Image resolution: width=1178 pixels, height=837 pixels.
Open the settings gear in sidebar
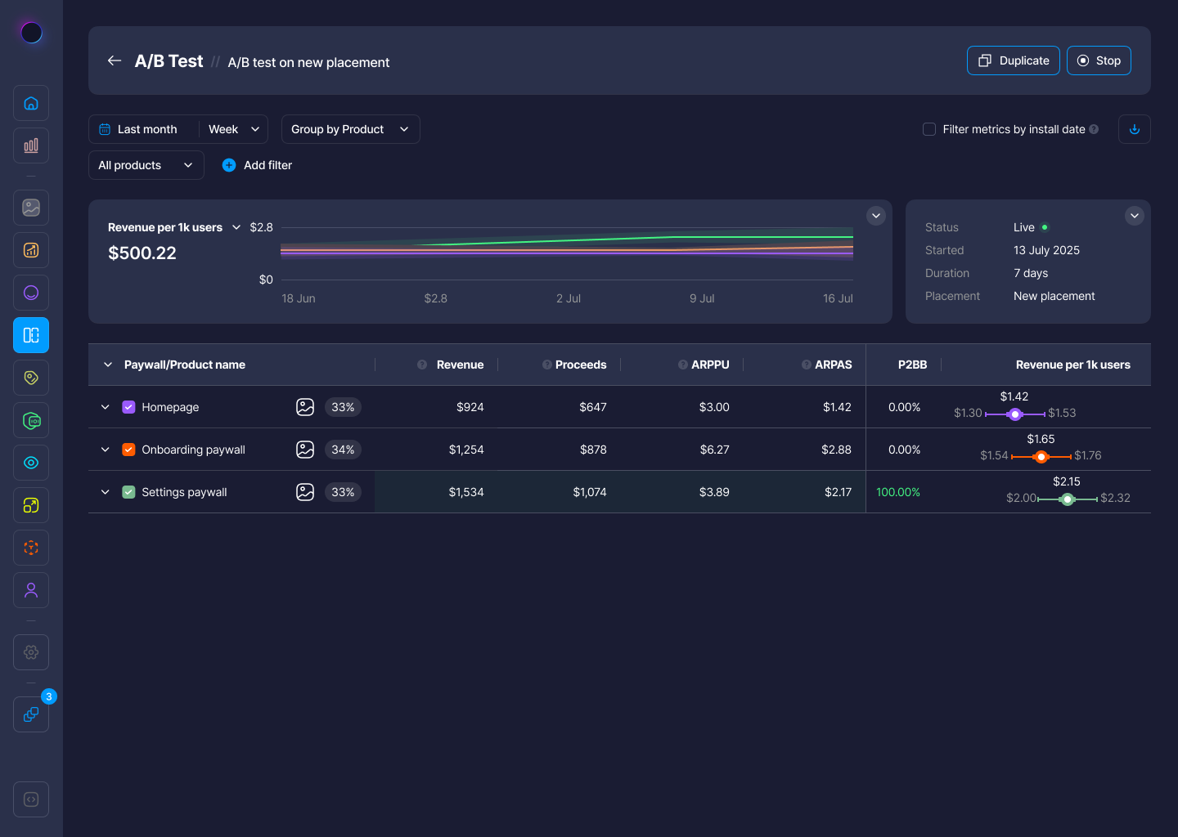click(31, 652)
